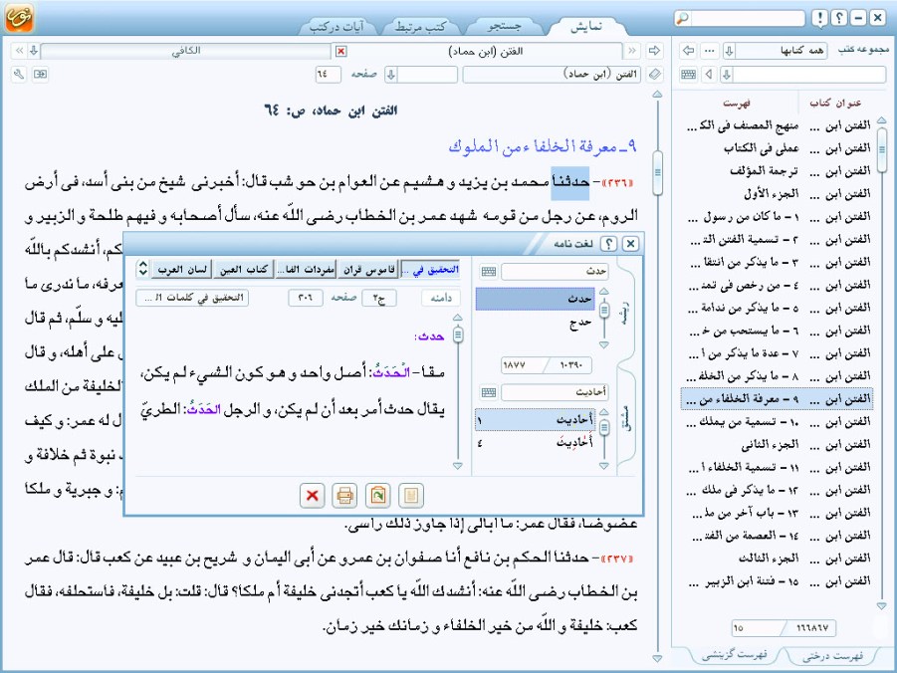Image resolution: width=897 pixels, height=673 pixels.
Task: Click the عنوان كتاب column header
Action: (835, 103)
